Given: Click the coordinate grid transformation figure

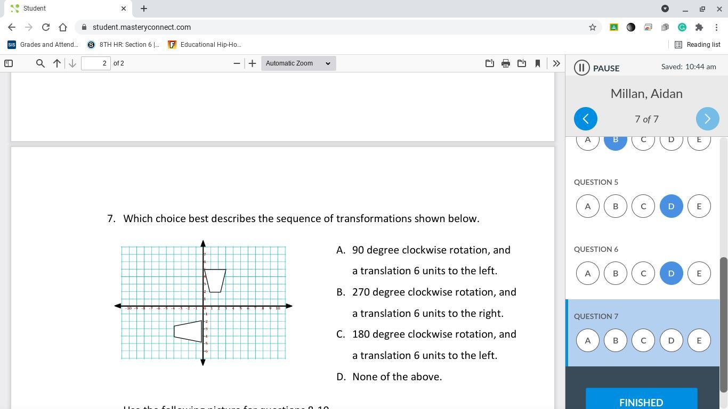Looking at the screenshot, I should point(203,304).
